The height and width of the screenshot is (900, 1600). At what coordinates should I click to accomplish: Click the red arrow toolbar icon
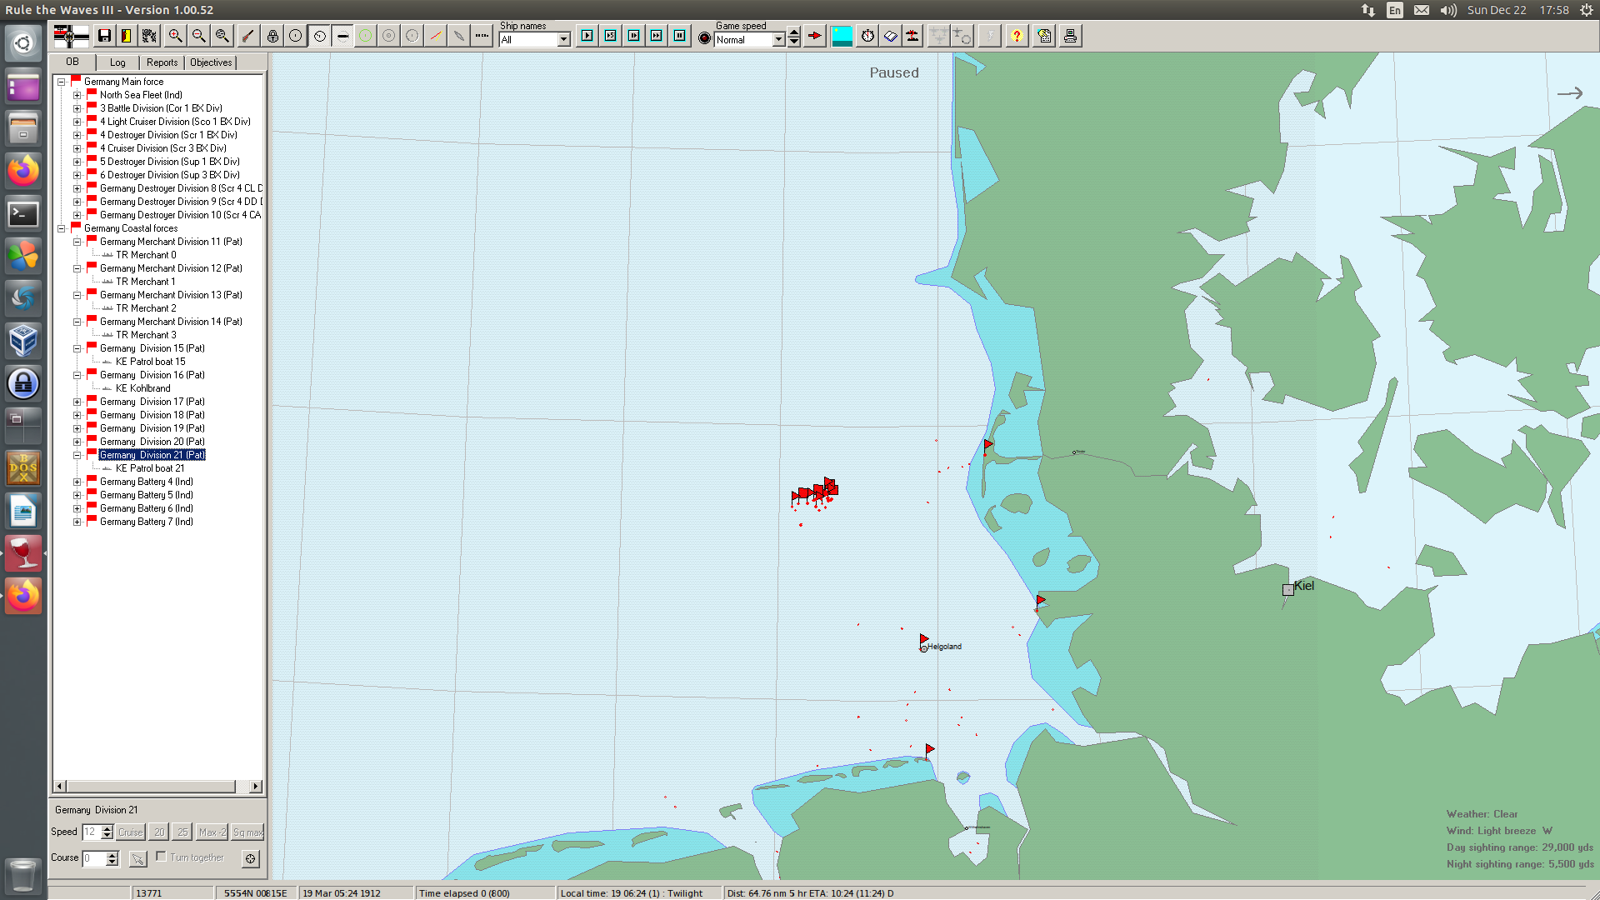(x=815, y=36)
